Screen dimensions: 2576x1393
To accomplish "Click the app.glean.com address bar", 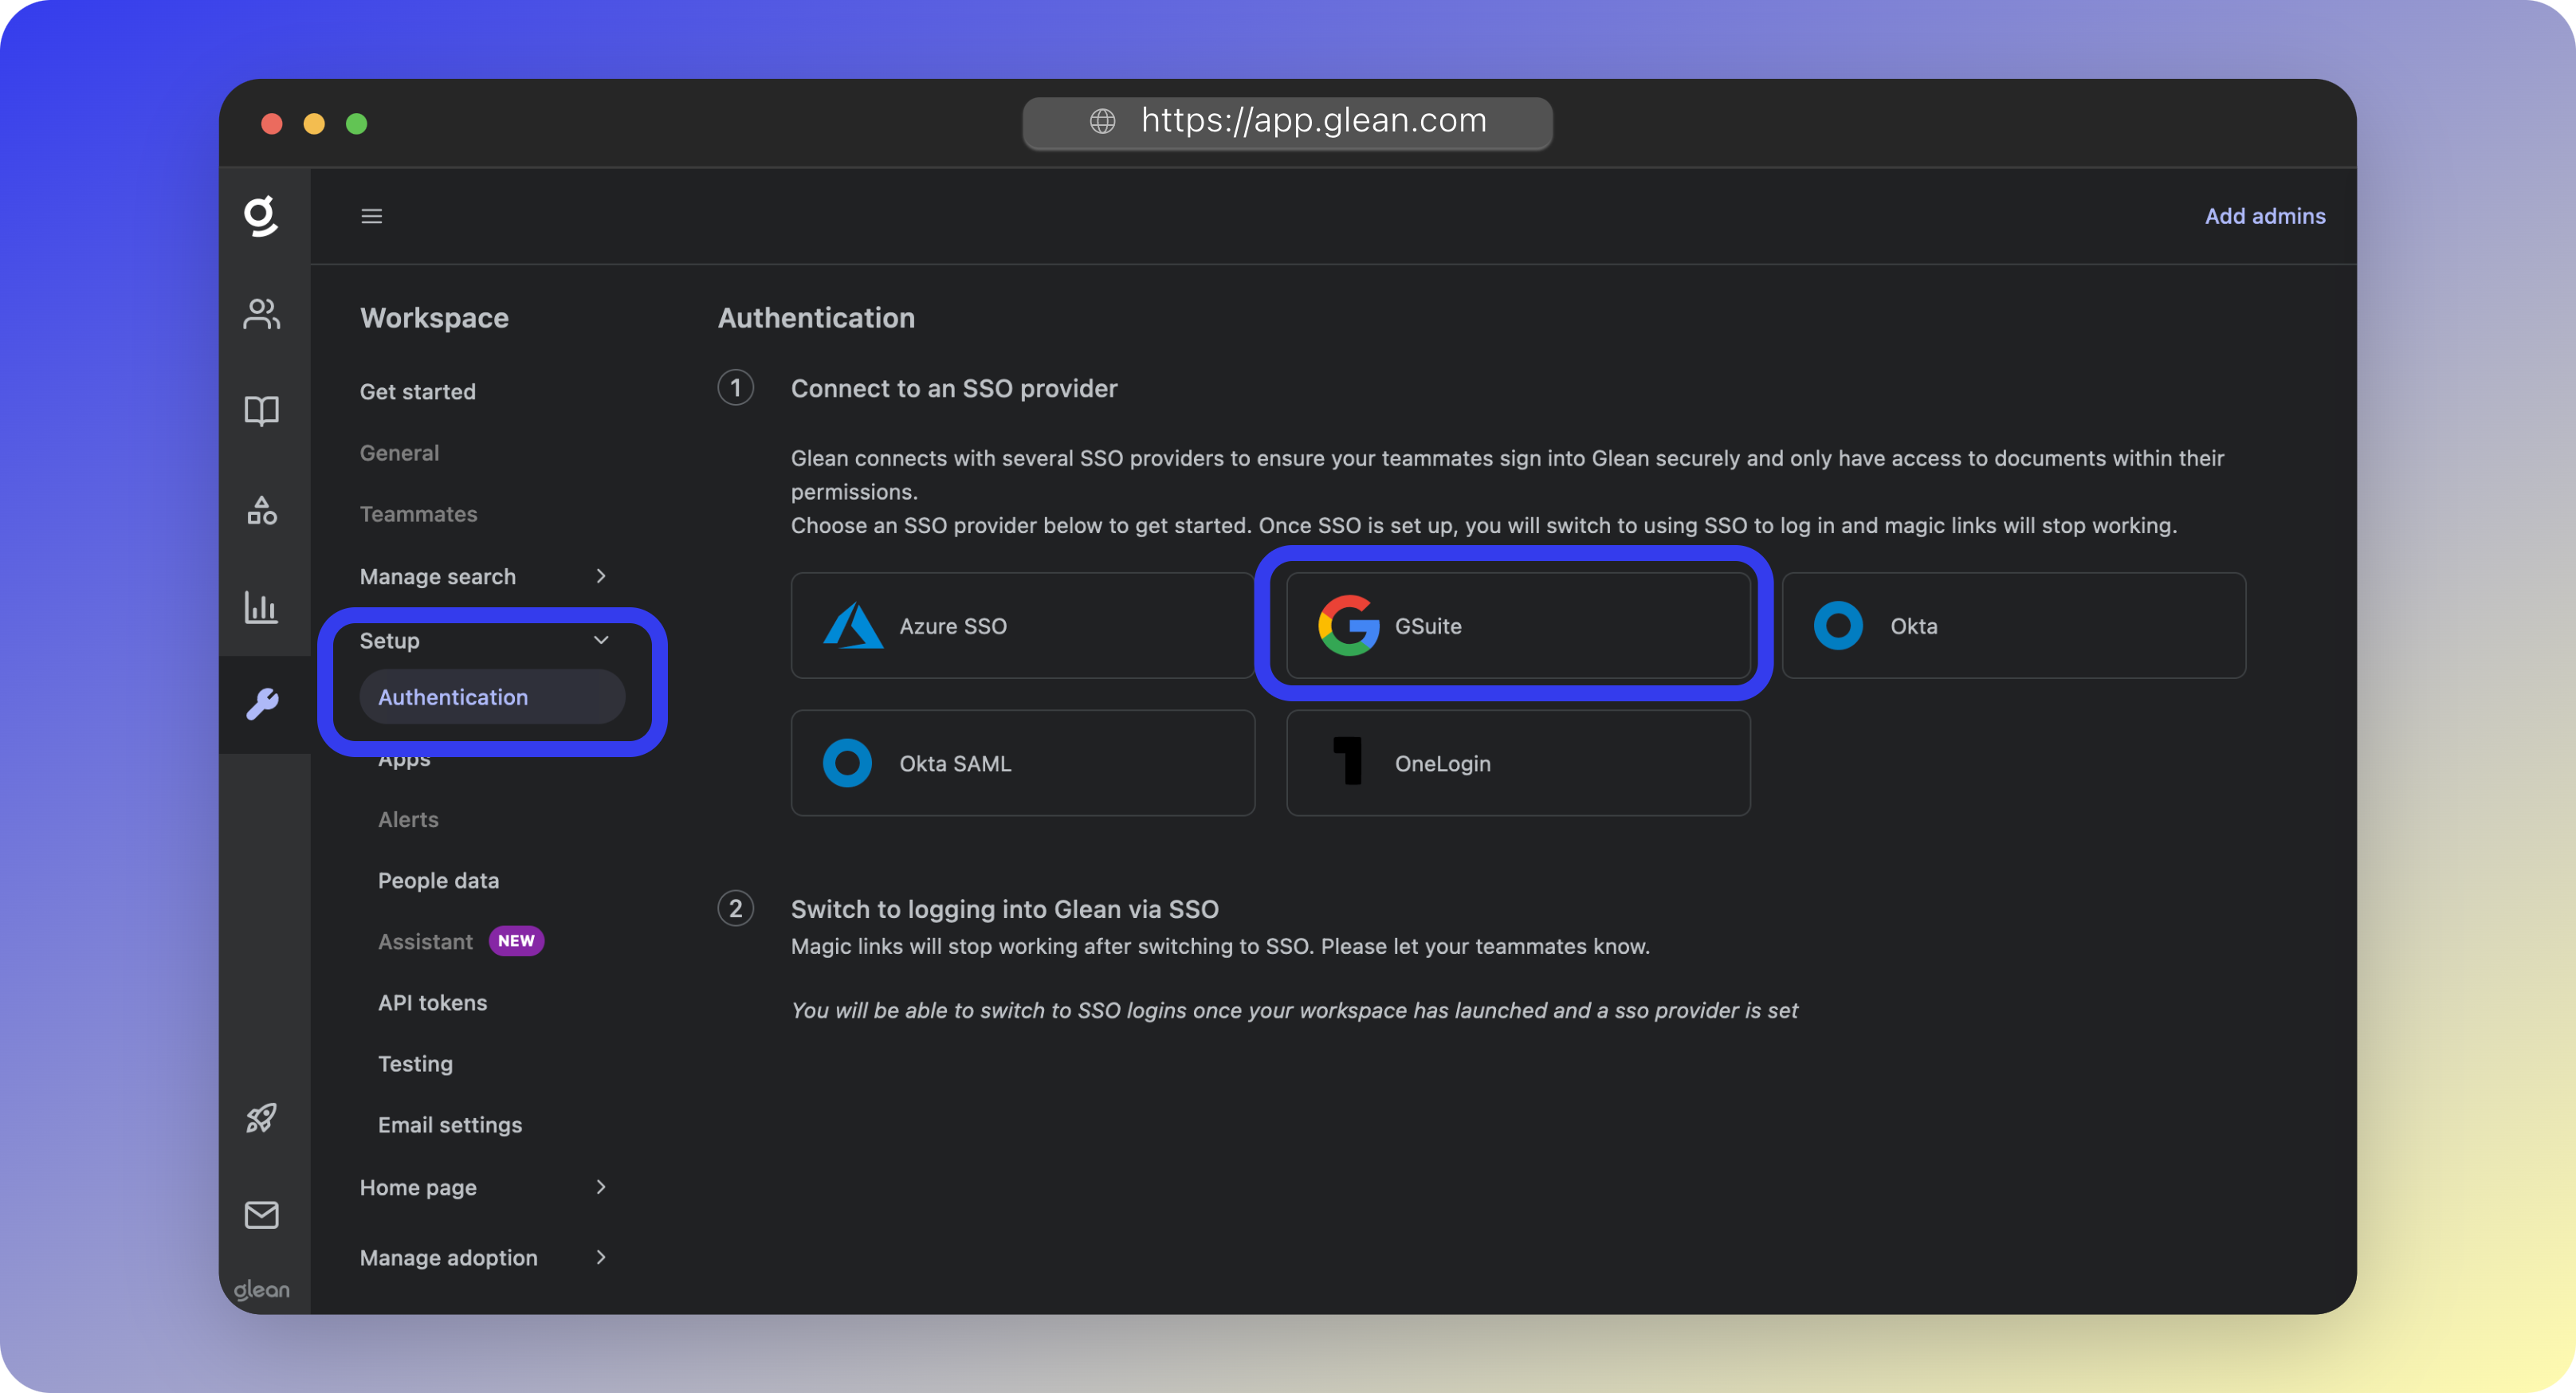I will [x=1288, y=121].
